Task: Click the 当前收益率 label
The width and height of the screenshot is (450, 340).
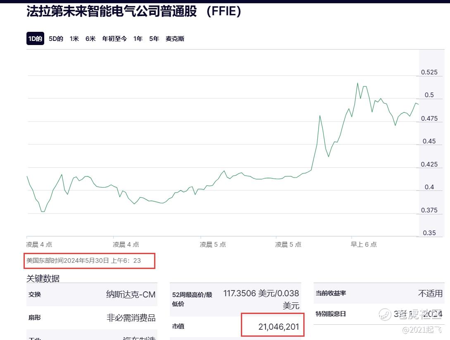Action: [331, 293]
